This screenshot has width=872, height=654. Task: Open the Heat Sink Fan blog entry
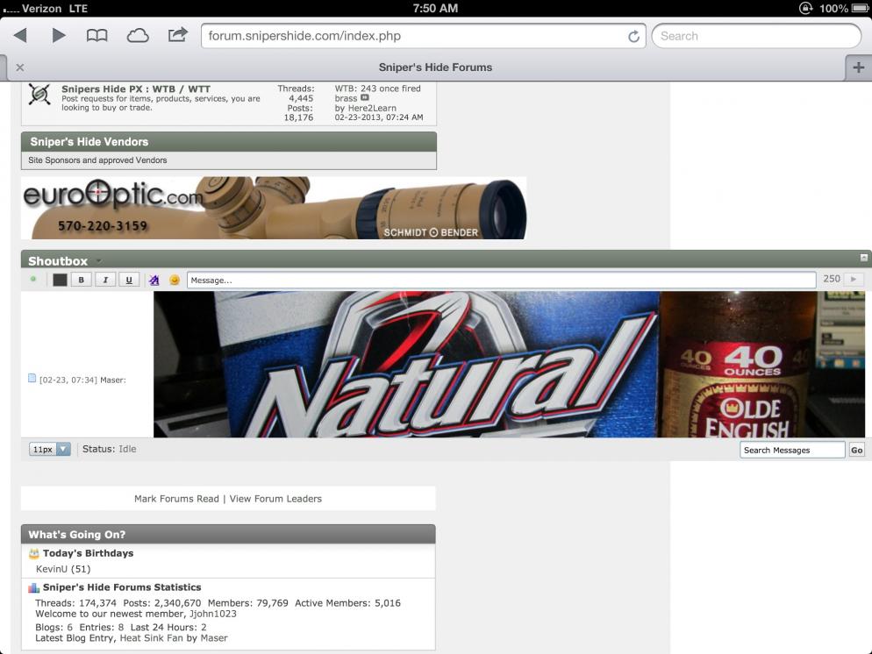pyautogui.click(x=151, y=638)
